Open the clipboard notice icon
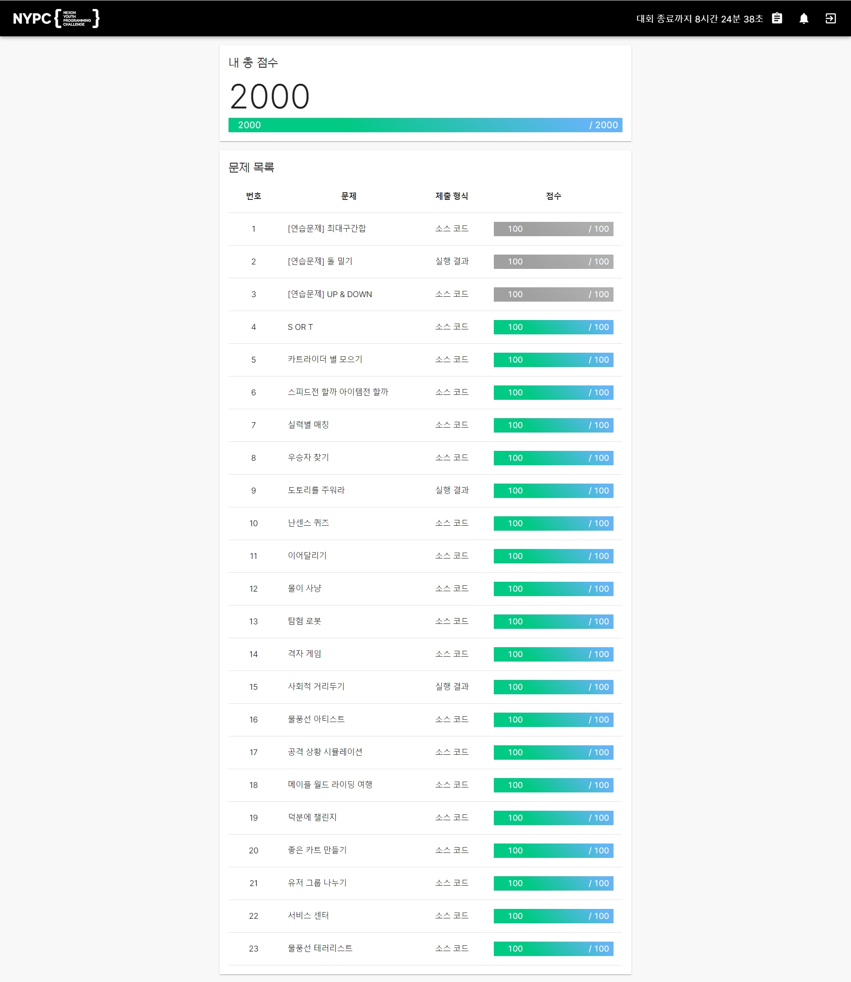 coord(777,18)
